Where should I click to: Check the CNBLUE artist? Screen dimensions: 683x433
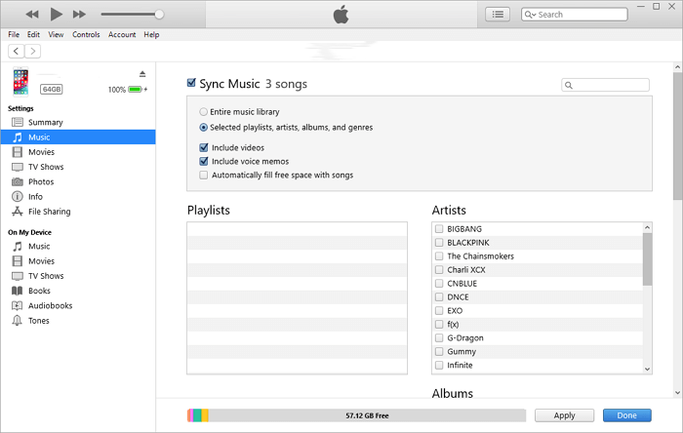point(439,283)
